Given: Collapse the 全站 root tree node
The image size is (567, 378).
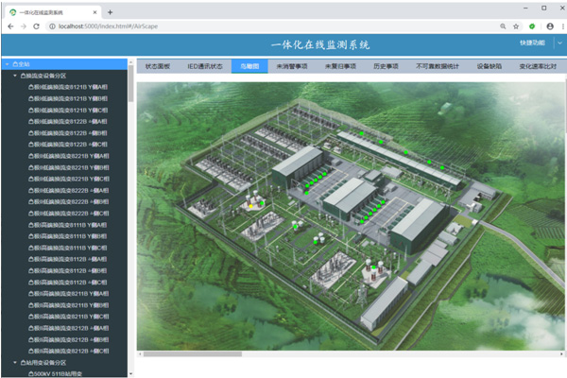Looking at the screenshot, I should pos(6,64).
